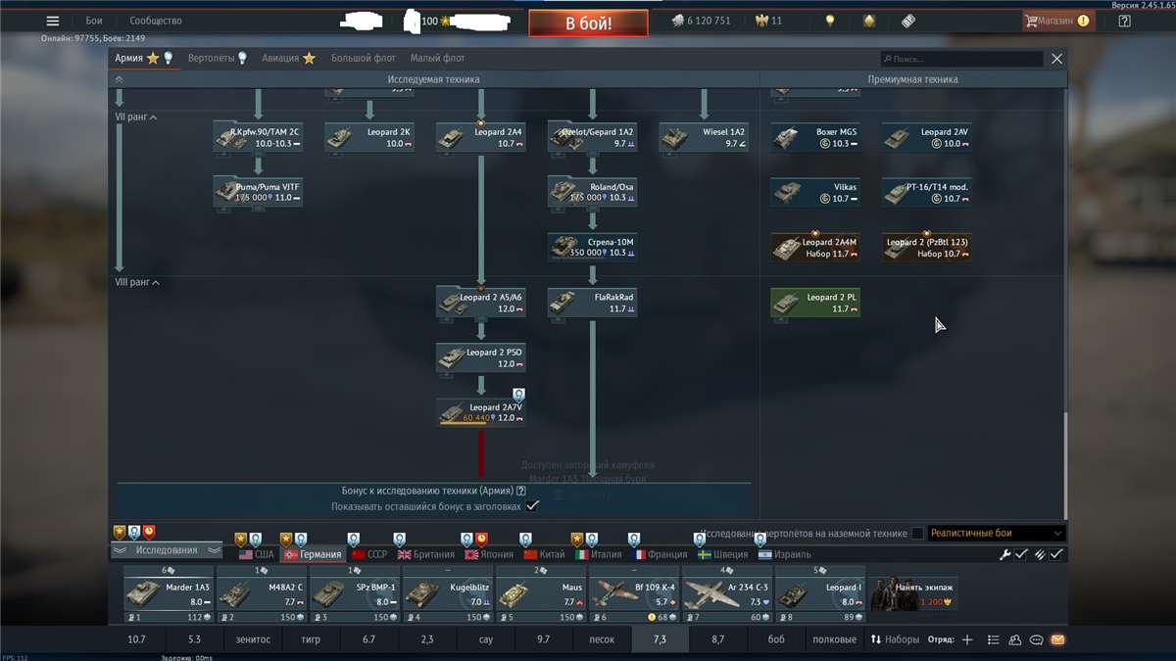
Task: Click the Leopard 2A4M premium pack icon
Action: pos(787,248)
